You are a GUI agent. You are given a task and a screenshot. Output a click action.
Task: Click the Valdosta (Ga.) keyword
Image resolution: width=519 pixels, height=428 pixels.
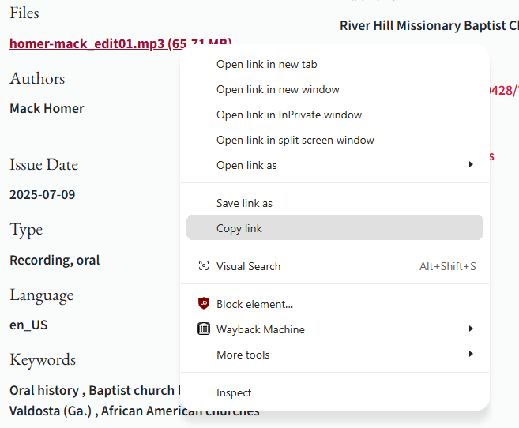tap(51, 411)
